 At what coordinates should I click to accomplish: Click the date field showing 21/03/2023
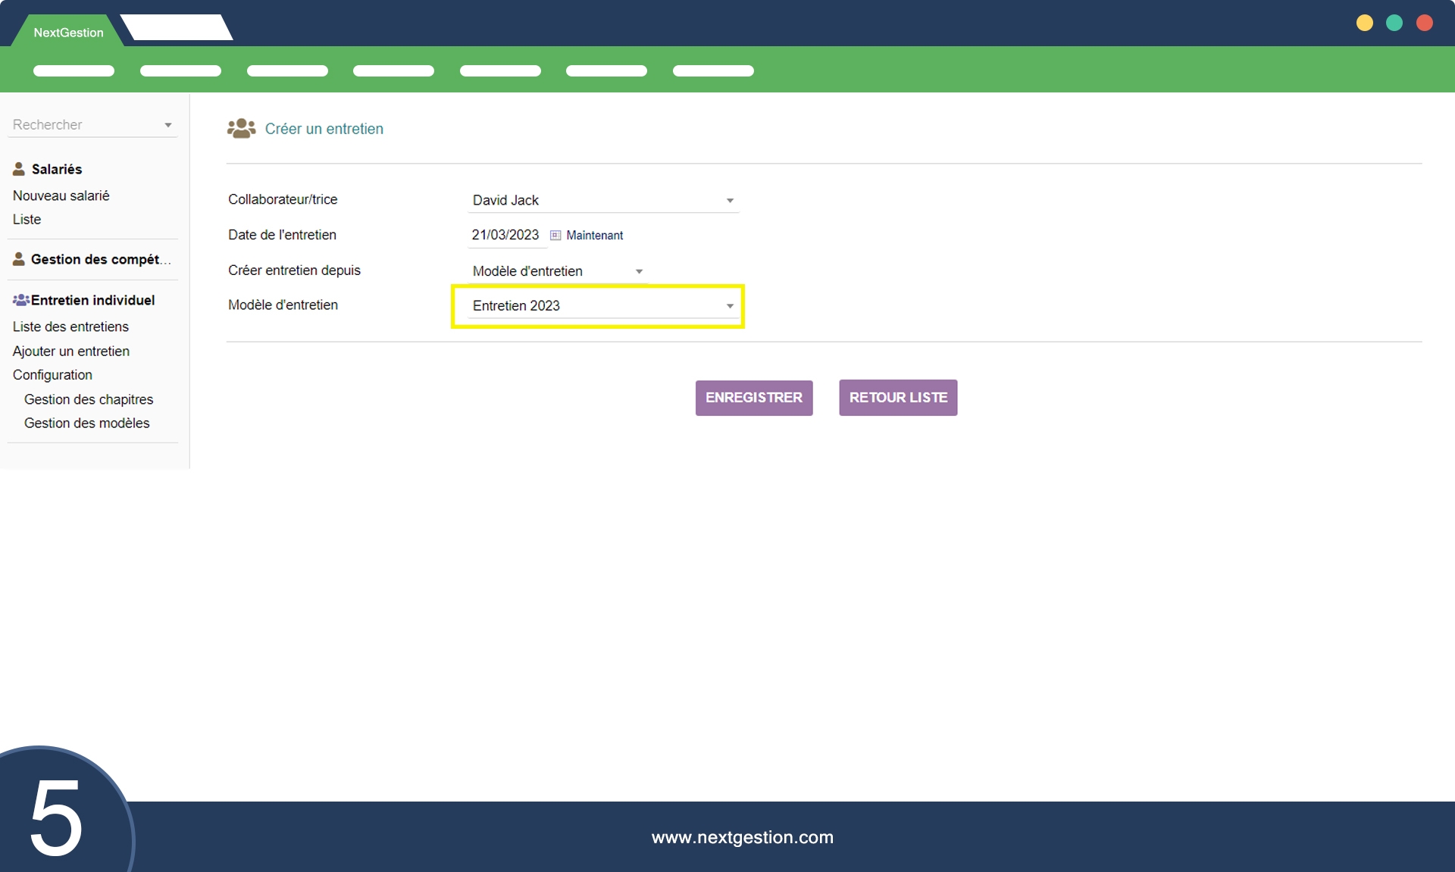pos(505,236)
